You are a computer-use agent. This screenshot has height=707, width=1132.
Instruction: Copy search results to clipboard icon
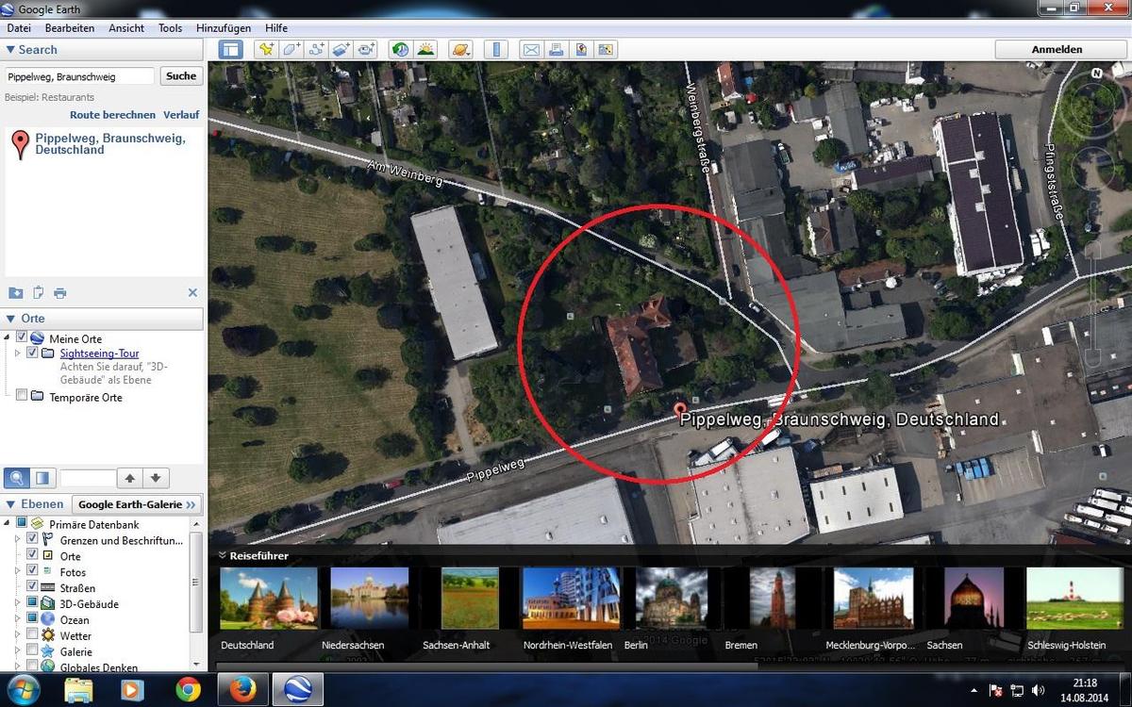pyautogui.click(x=39, y=292)
